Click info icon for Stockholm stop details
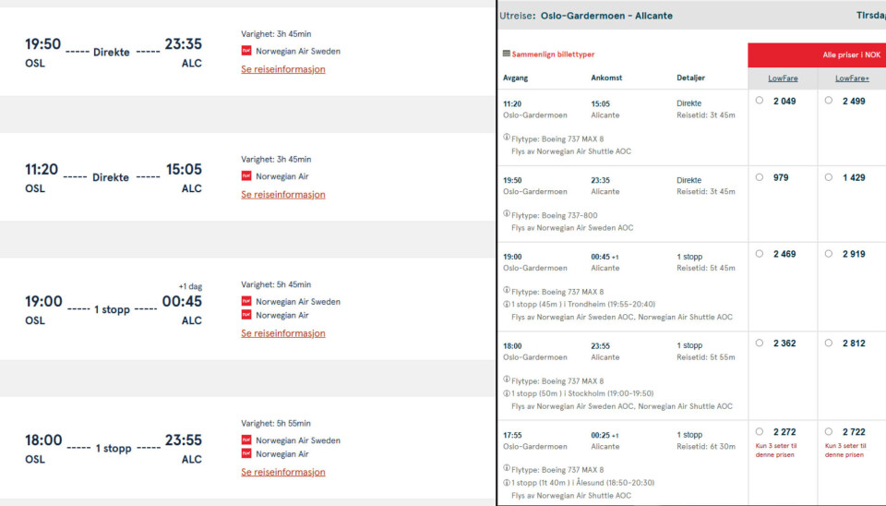 [x=507, y=393]
